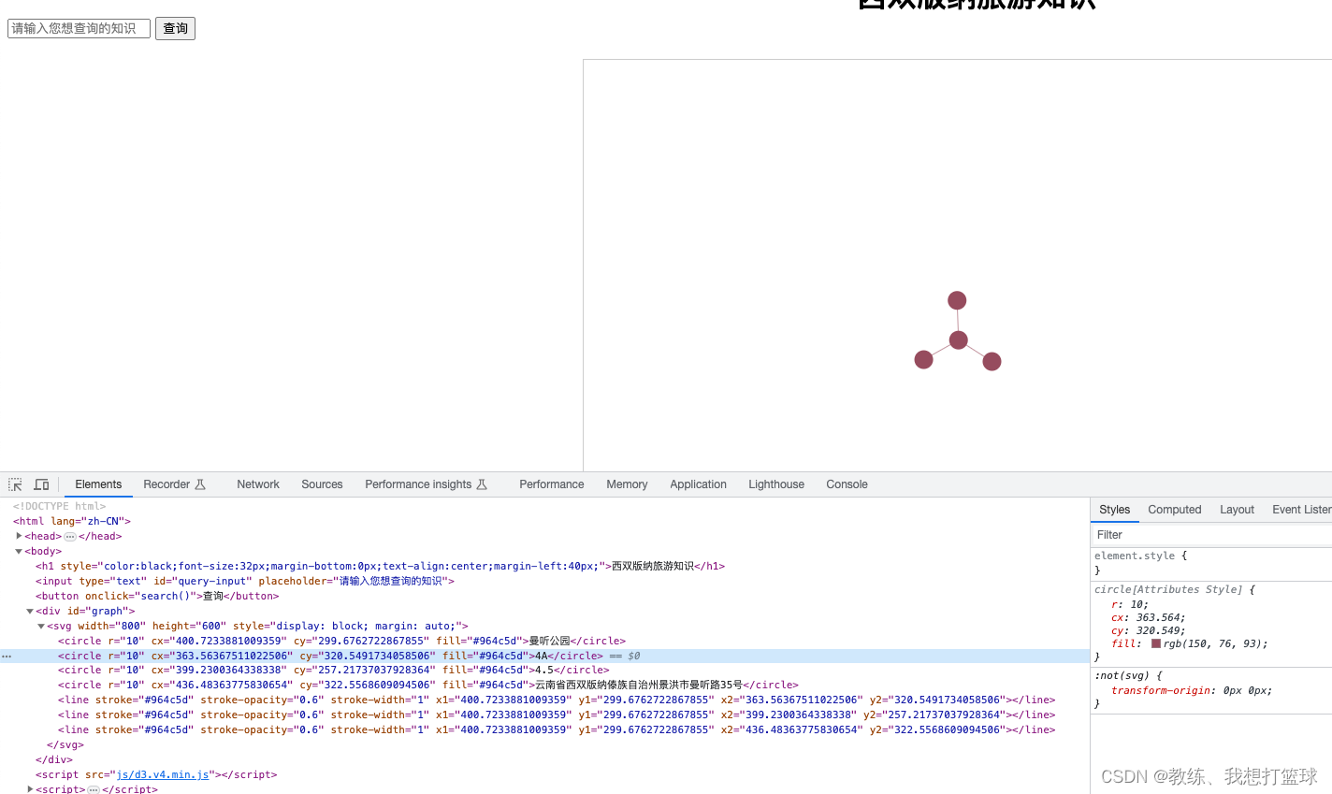Open the Performance insights tab
This screenshot has height=794, width=1332.
coord(418,484)
